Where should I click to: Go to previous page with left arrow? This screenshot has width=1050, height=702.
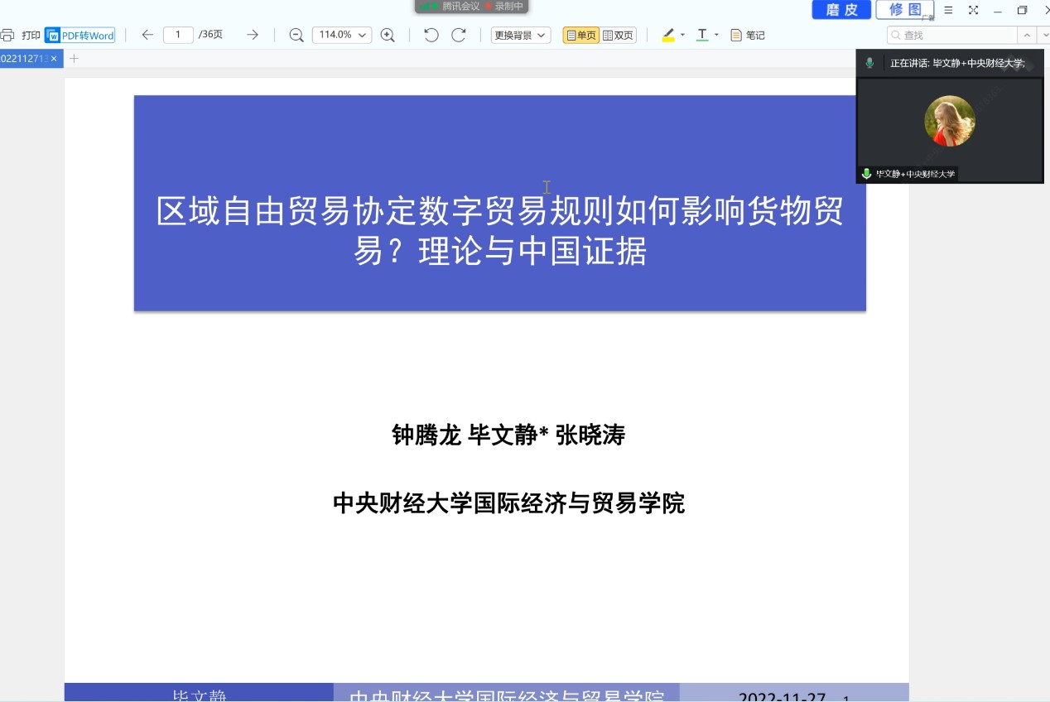147,35
